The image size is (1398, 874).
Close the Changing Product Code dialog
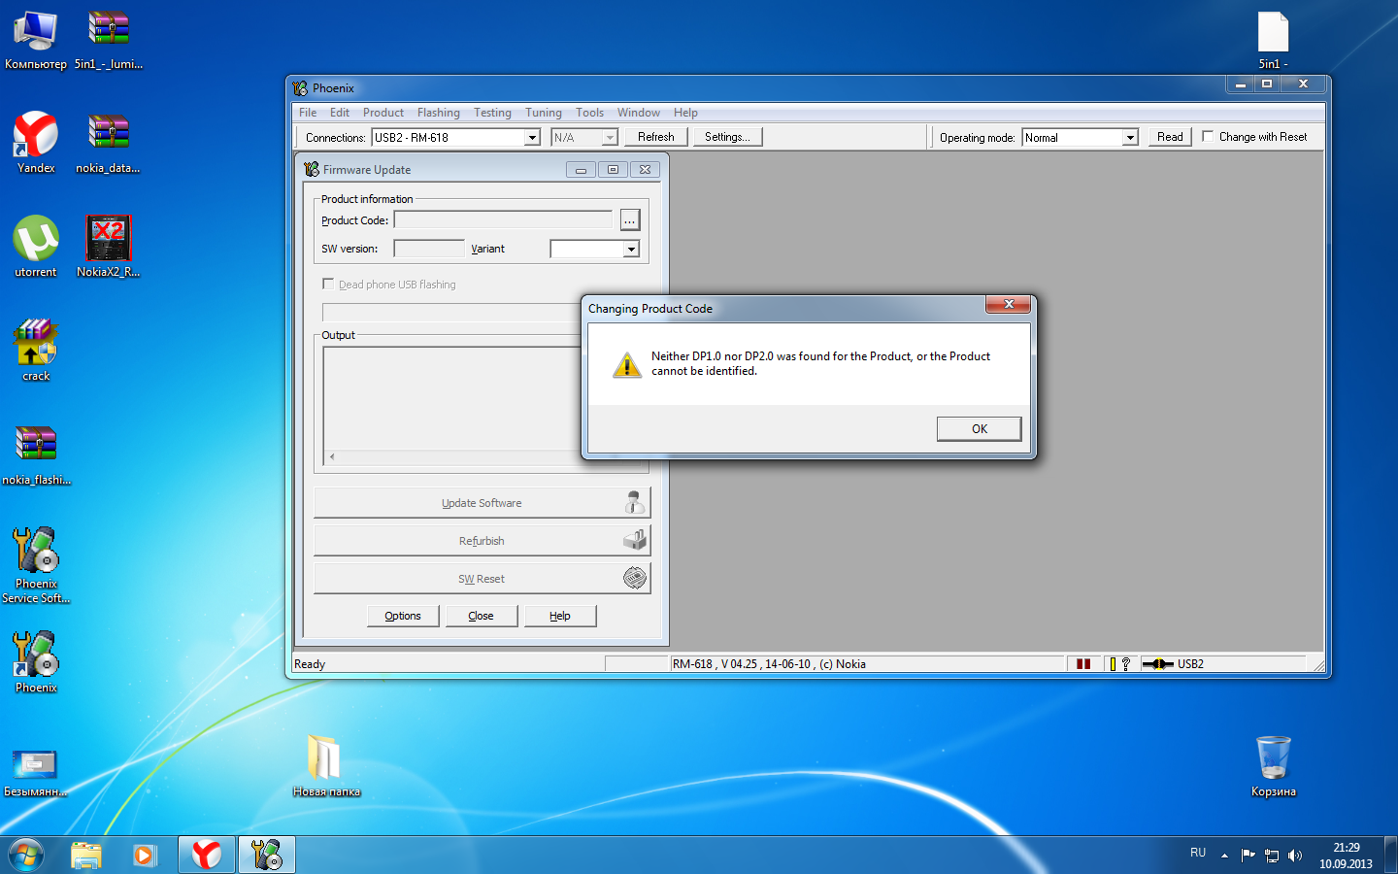(x=1009, y=305)
